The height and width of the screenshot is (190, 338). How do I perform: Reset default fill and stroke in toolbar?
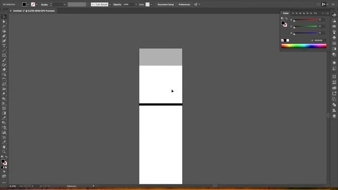[2, 157]
